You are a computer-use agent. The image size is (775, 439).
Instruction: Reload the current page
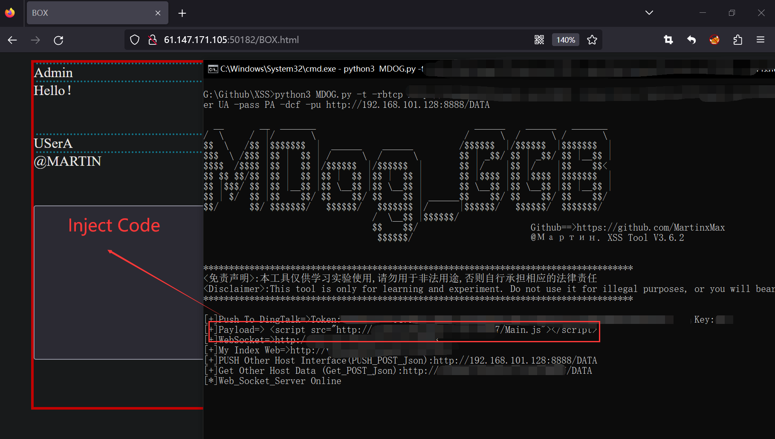click(x=58, y=40)
